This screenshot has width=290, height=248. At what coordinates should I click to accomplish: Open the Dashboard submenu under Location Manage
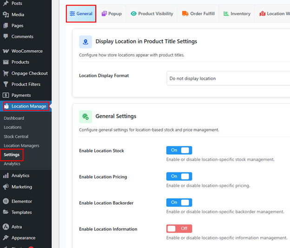pos(14,118)
